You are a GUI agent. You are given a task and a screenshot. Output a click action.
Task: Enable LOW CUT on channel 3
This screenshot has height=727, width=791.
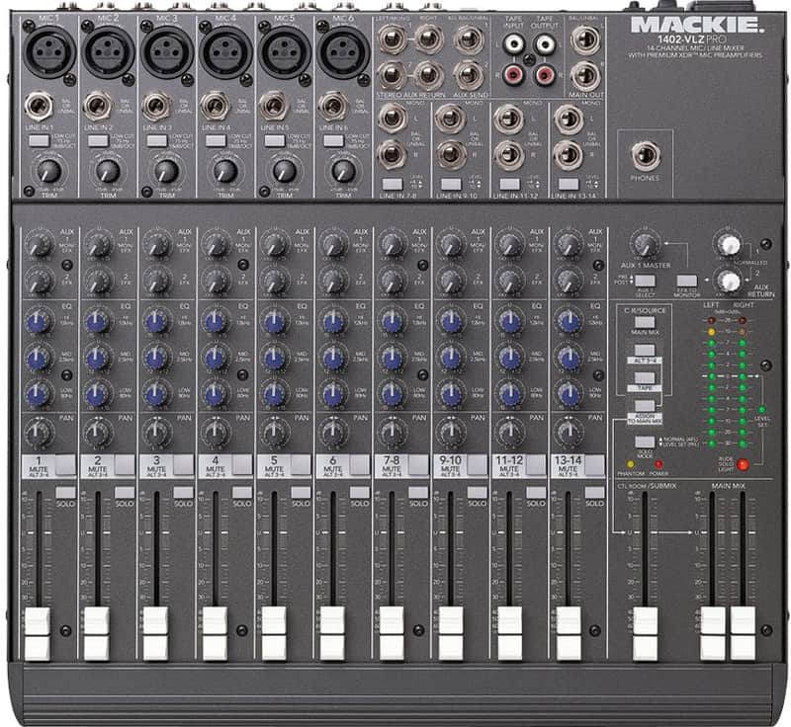coord(156,140)
